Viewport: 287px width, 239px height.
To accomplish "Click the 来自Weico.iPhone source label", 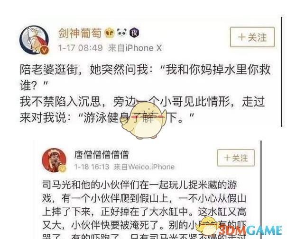I will pyautogui.click(x=144, y=167).
